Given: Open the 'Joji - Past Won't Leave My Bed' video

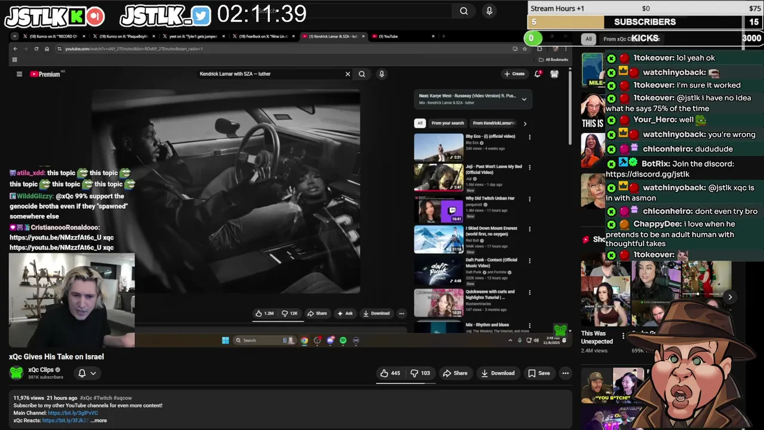Looking at the screenshot, I should click(439, 178).
